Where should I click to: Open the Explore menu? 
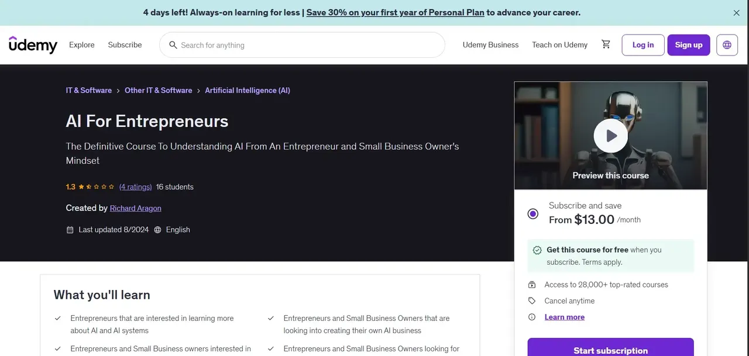click(x=82, y=45)
